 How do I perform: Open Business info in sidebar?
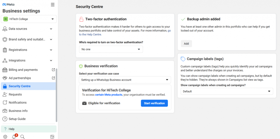[x=28, y=111]
